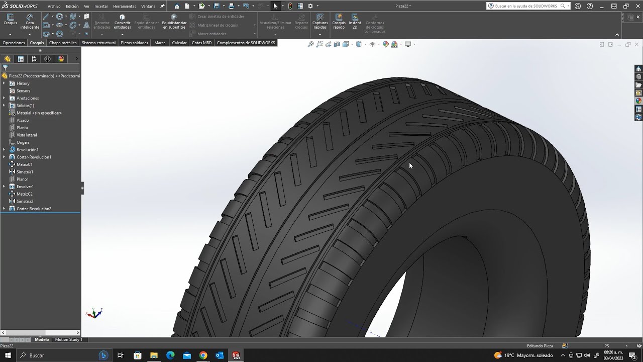
Task: Open Google Chrome from the taskbar
Action: point(203,355)
